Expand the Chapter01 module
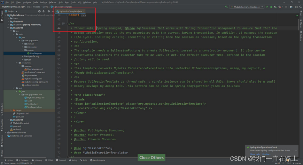Viewport: 303px width, 165px height. (8, 21)
